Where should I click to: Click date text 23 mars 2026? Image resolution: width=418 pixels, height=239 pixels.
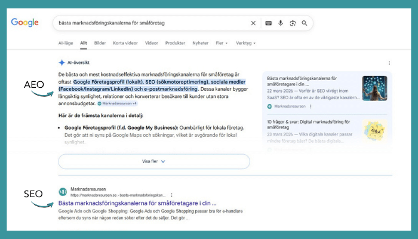click(x=280, y=134)
